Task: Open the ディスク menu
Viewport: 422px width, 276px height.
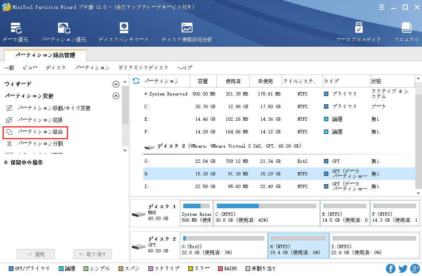Action: (x=55, y=68)
